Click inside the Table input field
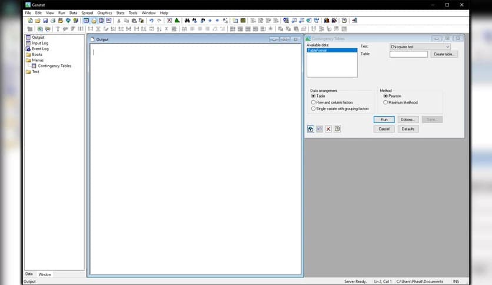This screenshot has height=285, width=492. (x=408, y=54)
